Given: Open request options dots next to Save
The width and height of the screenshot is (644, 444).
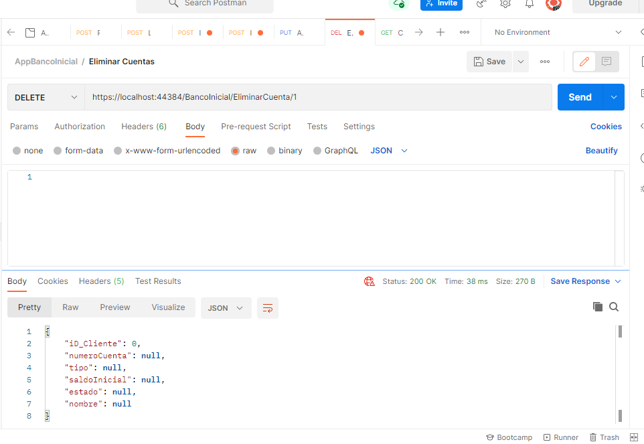Looking at the screenshot, I should coord(545,62).
